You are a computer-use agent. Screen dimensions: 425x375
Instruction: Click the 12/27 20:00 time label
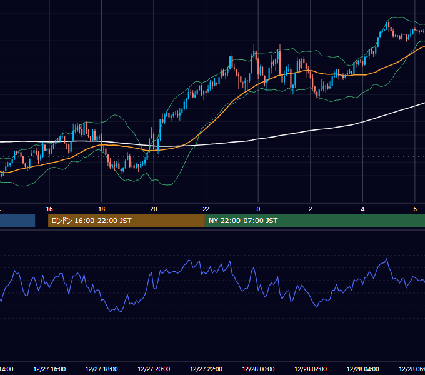pos(154,369)
